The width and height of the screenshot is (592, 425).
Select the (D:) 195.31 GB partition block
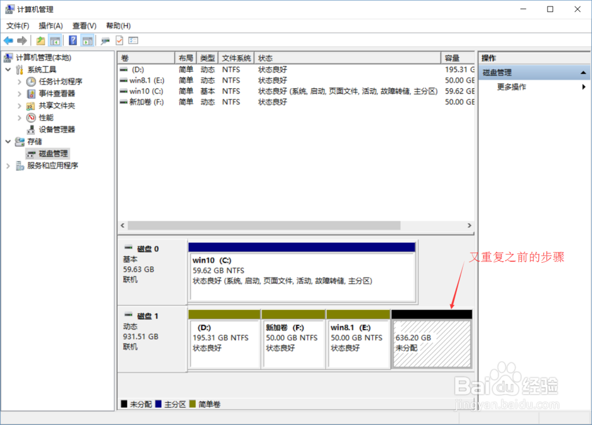tap(224, 339)
